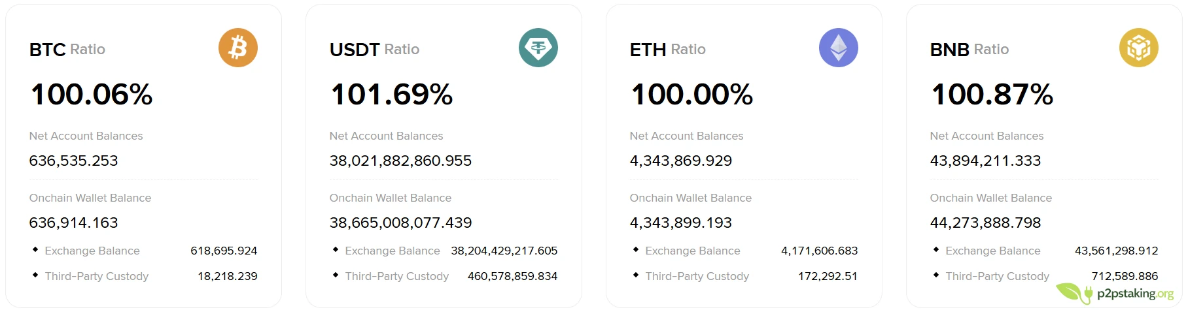Click the orange Bitcoin coin icon
Viewport: 1188px width, 310px height.
point(238,48)
